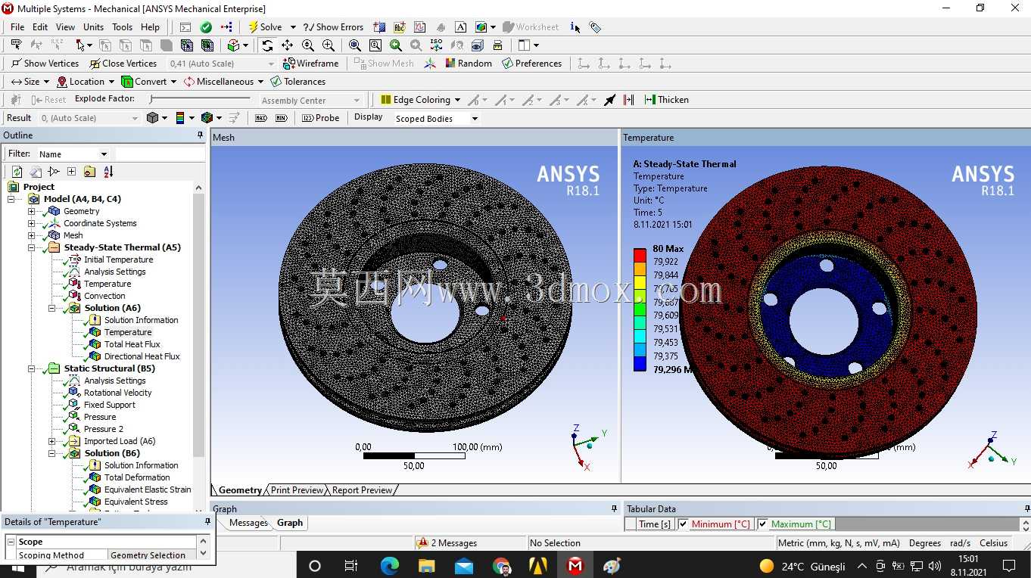The height and width of the screenshot is (578, 1031).
Task: Expand the Coordinate Systems tree node
Action: coord(31,223)
